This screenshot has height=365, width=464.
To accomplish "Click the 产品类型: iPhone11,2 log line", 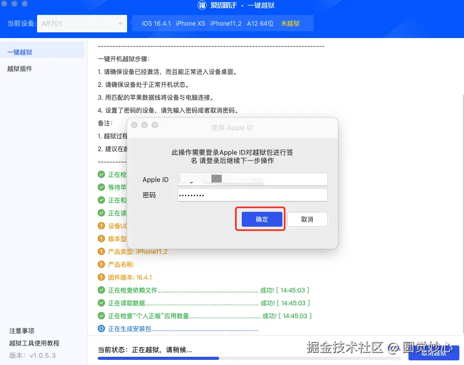I will pos(137,251).
